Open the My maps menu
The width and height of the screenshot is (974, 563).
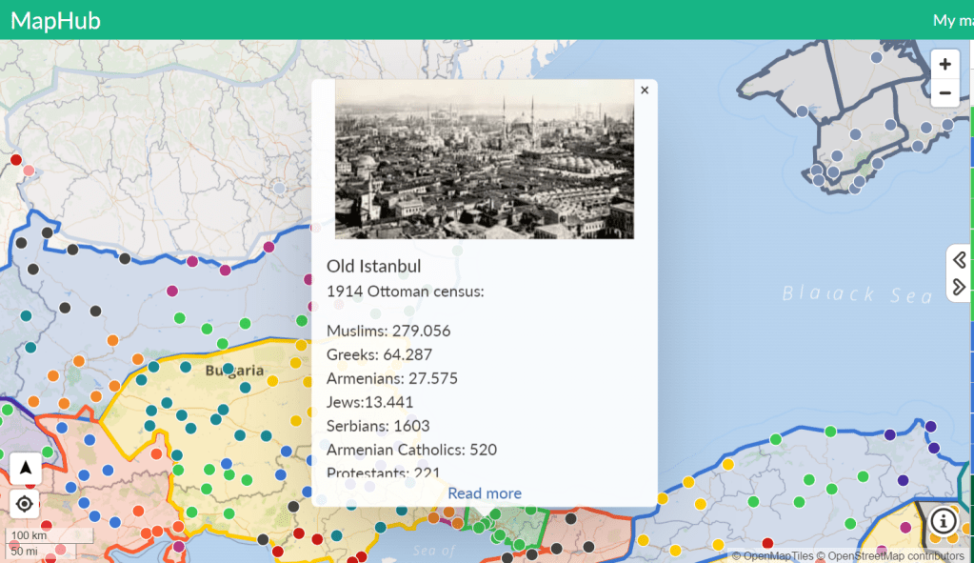pos(952,20)
